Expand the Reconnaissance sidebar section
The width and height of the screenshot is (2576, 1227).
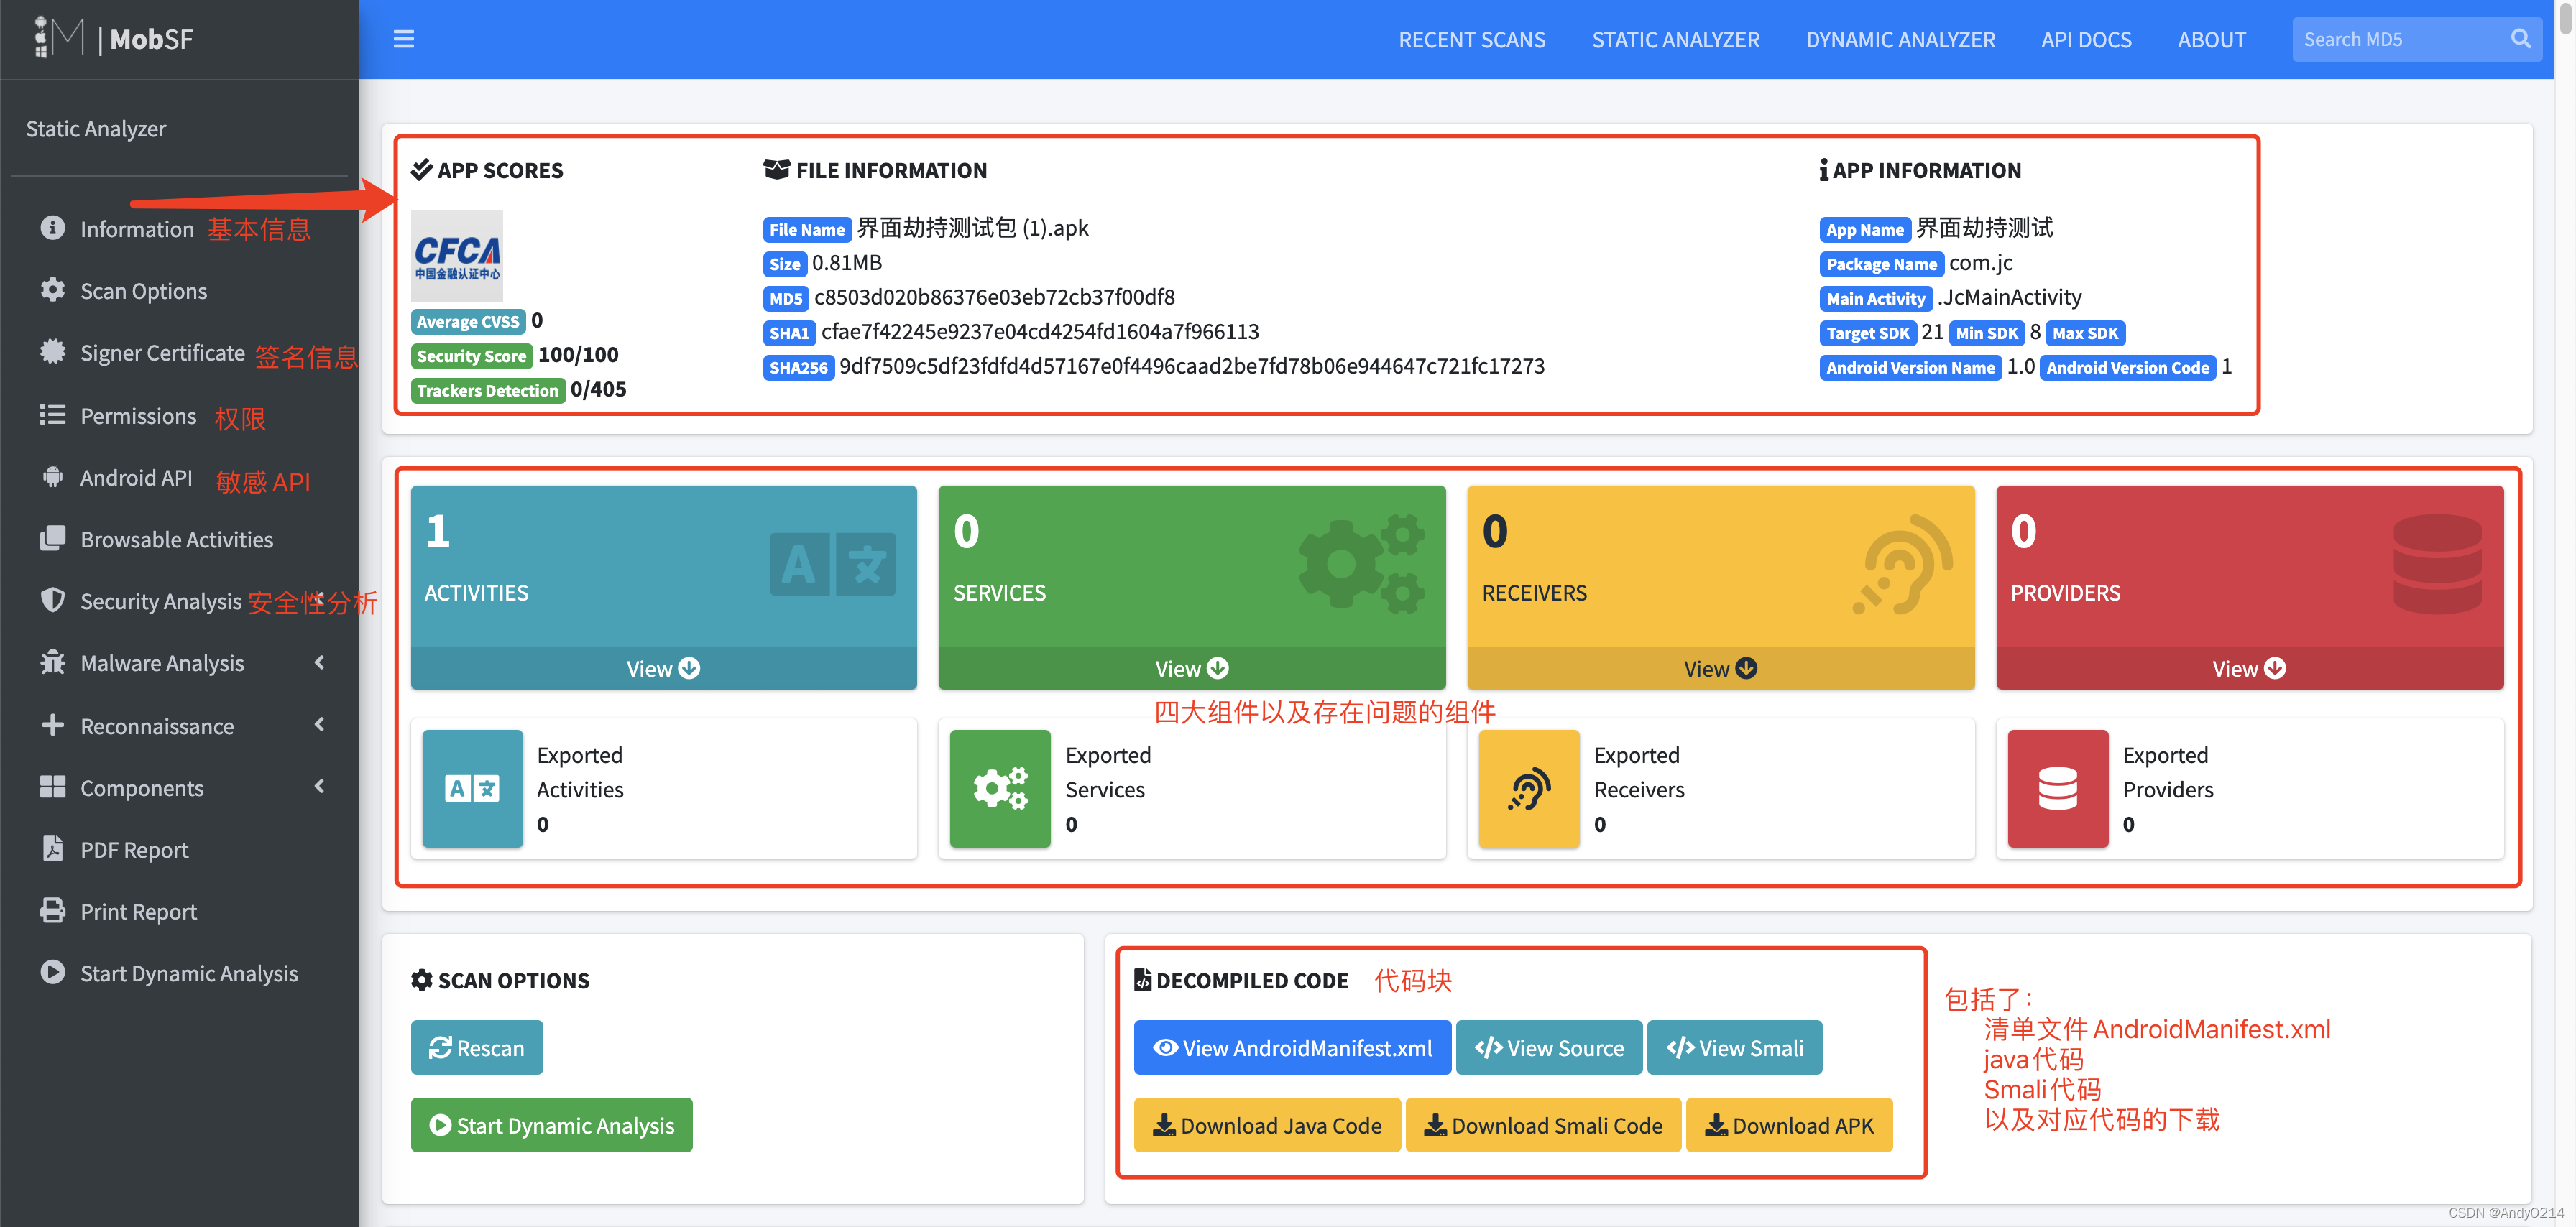[157, 726]
